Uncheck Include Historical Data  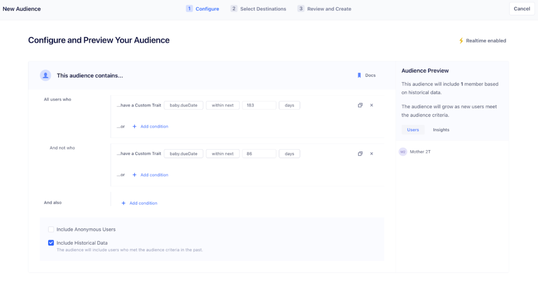click(51, 243)
